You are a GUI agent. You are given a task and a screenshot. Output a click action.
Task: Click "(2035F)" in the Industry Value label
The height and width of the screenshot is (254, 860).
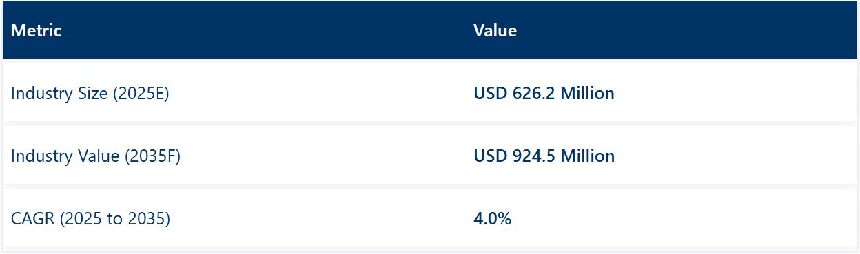152,156
